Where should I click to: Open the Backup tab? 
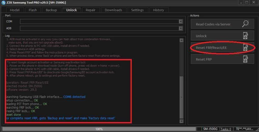coord(51,10)
